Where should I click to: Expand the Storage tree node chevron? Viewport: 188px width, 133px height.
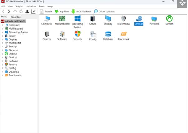click(x=2, y=47)
